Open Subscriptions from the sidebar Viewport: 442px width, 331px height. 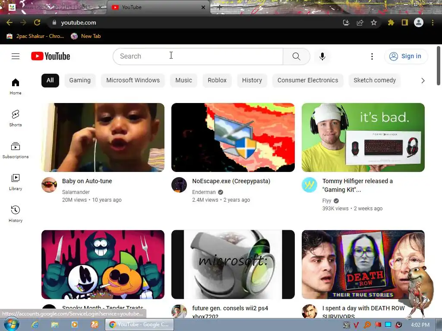point(16,150)
